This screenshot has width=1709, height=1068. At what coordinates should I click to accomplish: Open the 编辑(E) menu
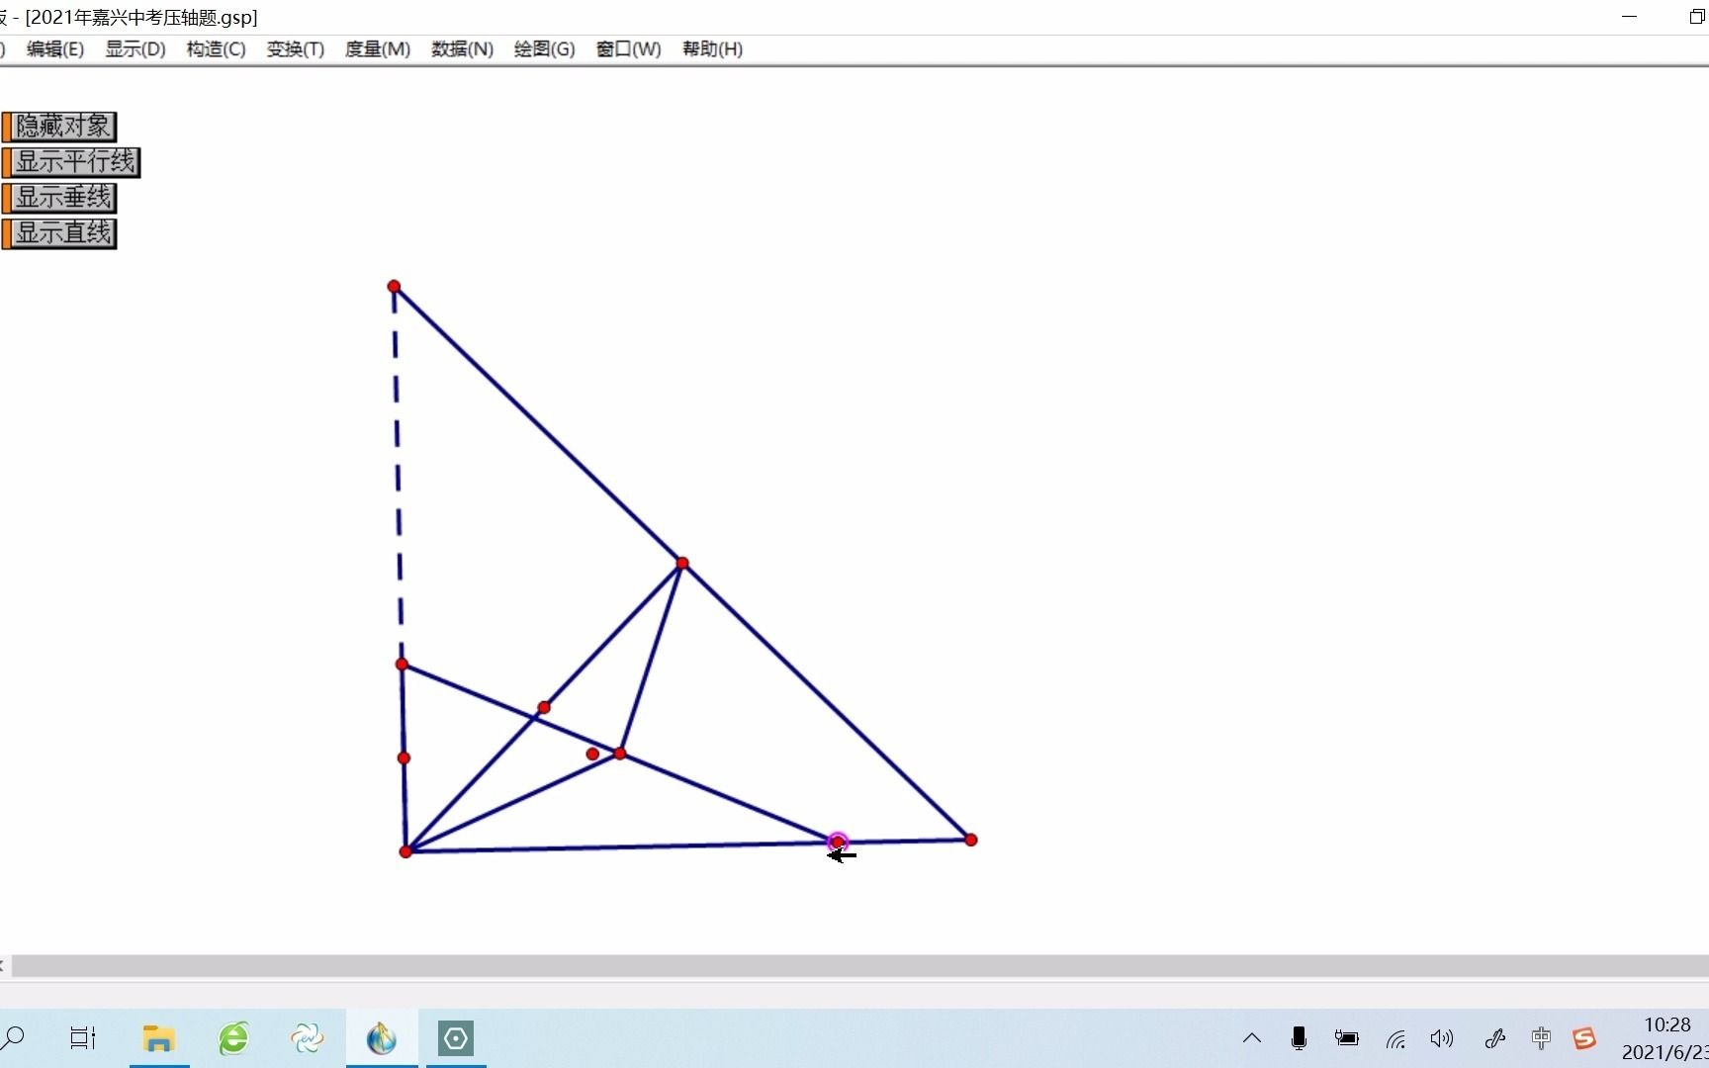click(55, 48)
